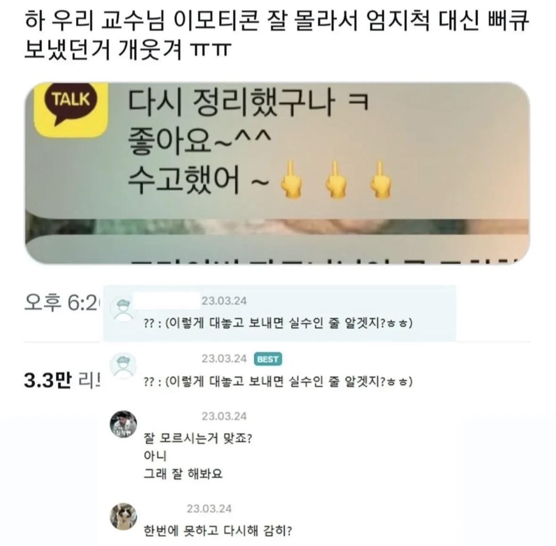Click the teal BEST badge
Image resolution: width=556 pixels, height=546 pixels.
[x=268, y=359]
